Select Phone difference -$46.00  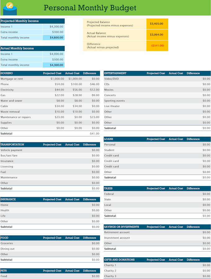point(94,84)
